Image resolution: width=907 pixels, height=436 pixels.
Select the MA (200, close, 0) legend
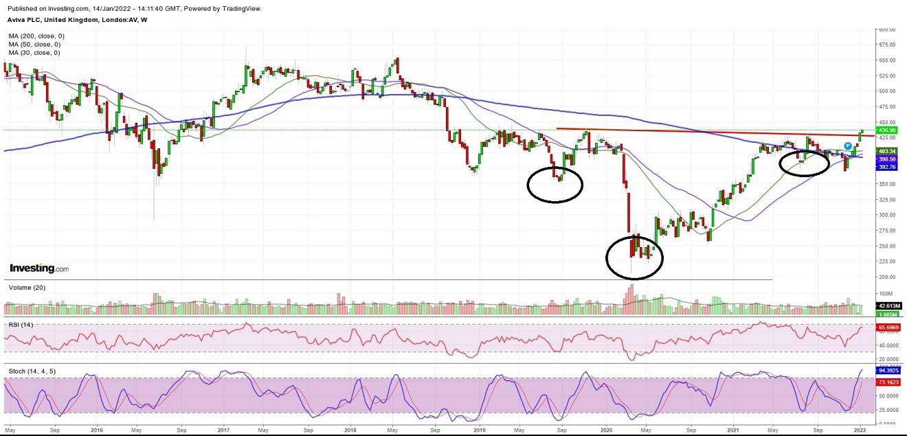coord(36,36)
